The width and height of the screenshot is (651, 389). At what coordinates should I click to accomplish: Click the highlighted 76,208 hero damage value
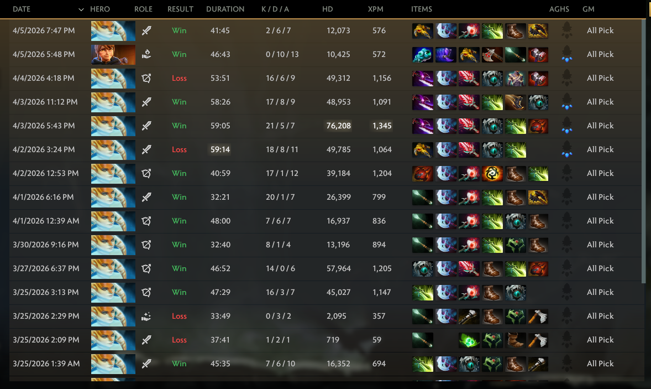[338, 126]
